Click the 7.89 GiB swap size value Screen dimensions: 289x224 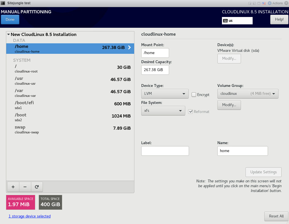pos(122,128)
